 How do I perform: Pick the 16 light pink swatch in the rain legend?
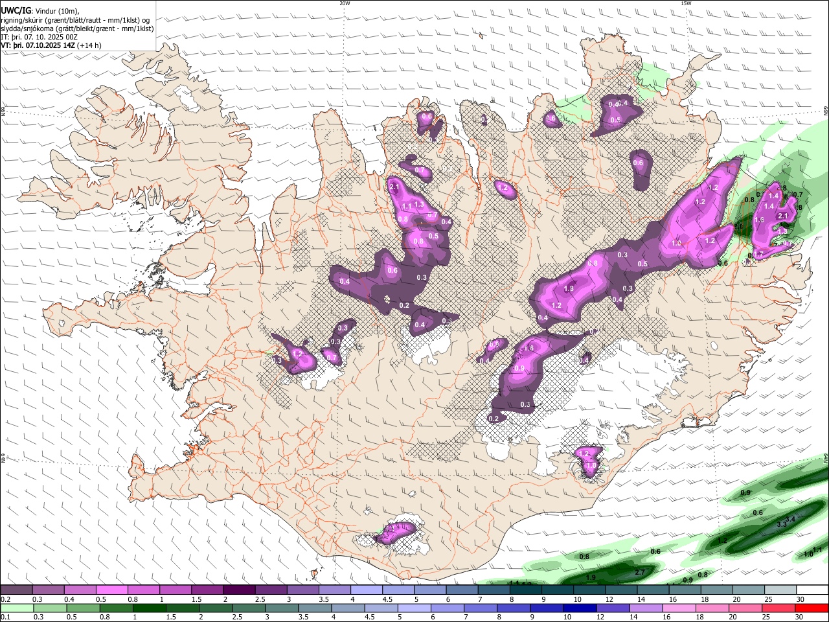pos(679,608)
